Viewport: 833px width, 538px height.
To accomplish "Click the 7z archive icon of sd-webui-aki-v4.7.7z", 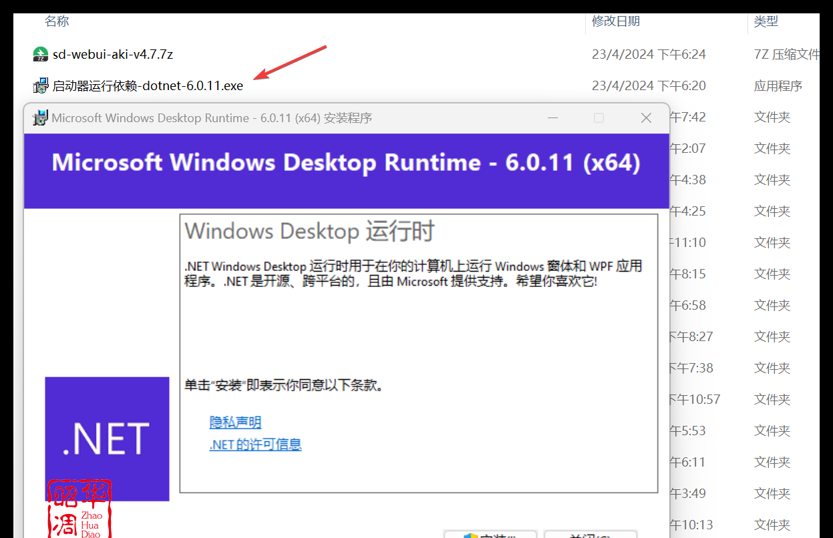I will [x=41, y=54].
